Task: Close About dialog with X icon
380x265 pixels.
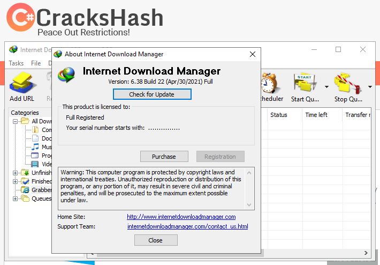Action: [253, 54]
